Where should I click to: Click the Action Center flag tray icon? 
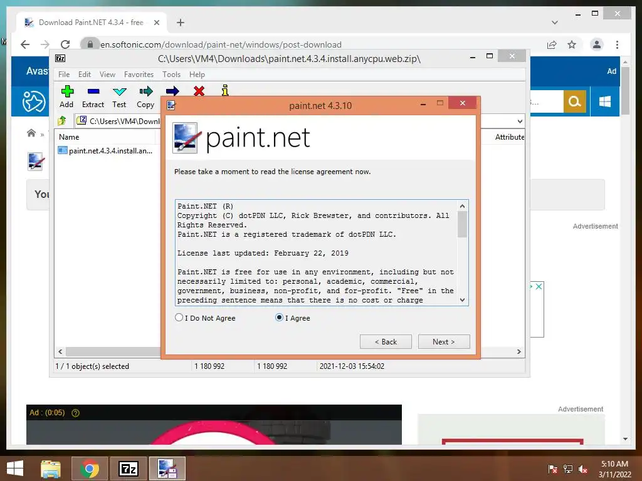click(x=552, y=469)
